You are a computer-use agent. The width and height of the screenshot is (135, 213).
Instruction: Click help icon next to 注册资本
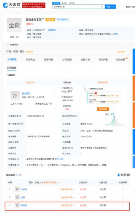point(71,88)
